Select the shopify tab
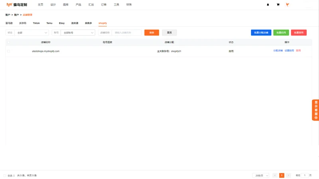Screen dimensions: 319x179 (102, 23)
